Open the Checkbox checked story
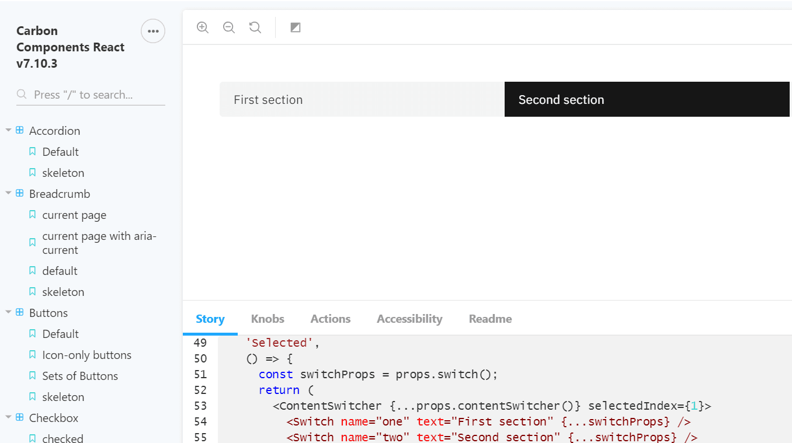 62,438
